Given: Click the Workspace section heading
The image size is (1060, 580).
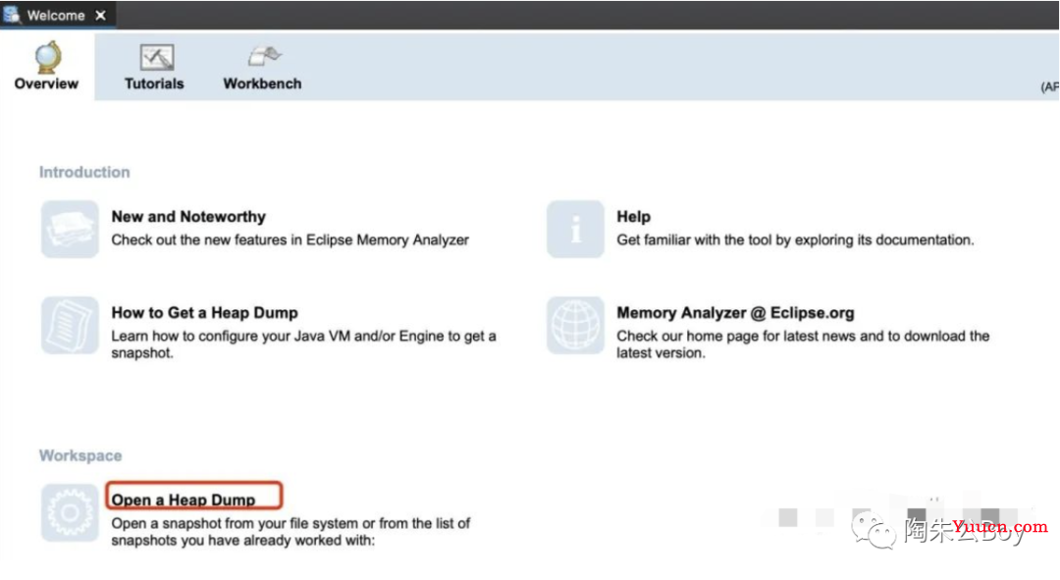Looking at the screenshot, I should [x=80, y=455].
